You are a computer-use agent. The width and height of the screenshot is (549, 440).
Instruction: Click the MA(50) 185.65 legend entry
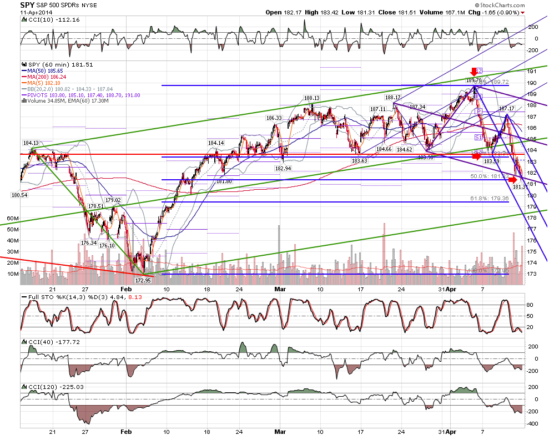pyautogui.click(x=42, y=71)
